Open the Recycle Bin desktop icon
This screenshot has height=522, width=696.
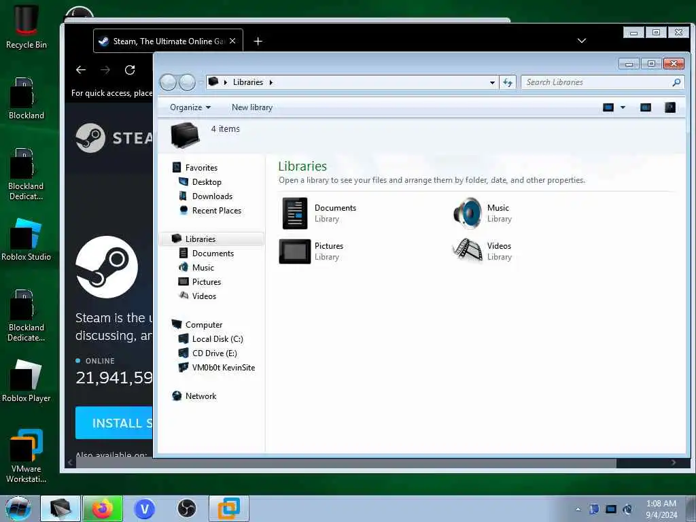pyautogui.click(x=27, y=27)
